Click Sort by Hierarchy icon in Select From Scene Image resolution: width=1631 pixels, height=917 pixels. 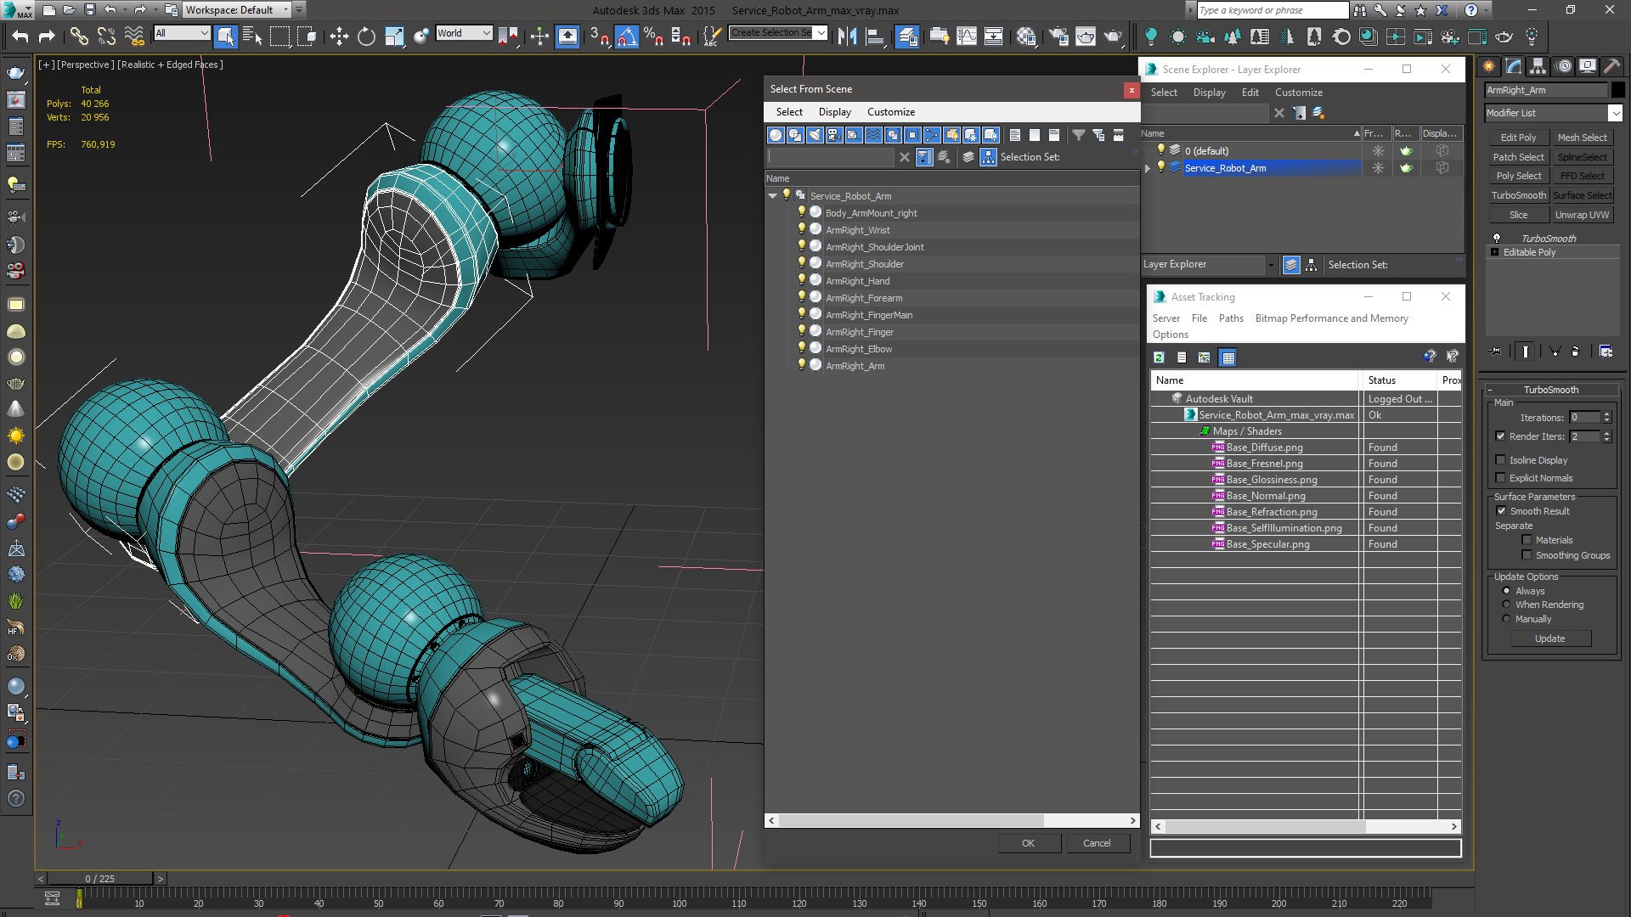988,157
